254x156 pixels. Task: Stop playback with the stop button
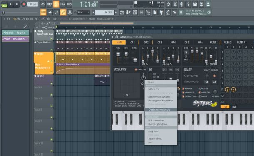[17, 4]
